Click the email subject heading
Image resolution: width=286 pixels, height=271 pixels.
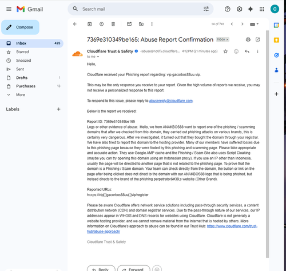[x=150, y=39]
